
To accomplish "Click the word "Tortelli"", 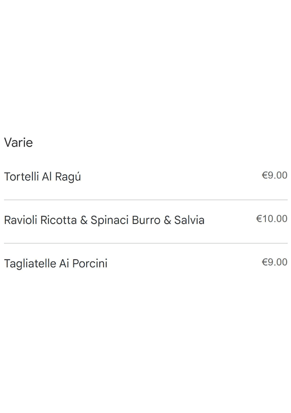I will 21,177.
